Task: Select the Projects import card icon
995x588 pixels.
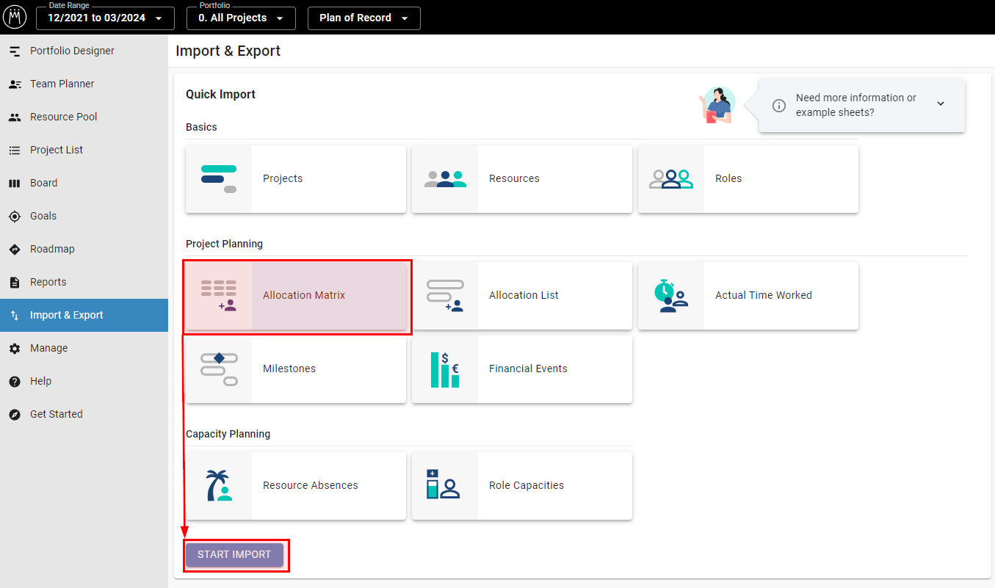Action: pos(219,179)
